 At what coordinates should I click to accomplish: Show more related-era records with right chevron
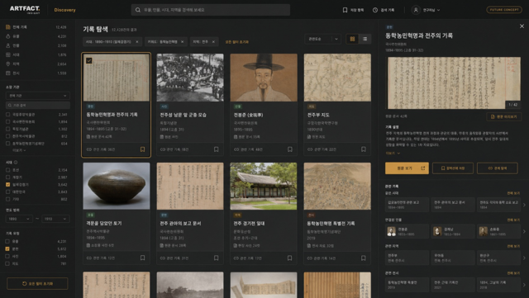point(524,205)
